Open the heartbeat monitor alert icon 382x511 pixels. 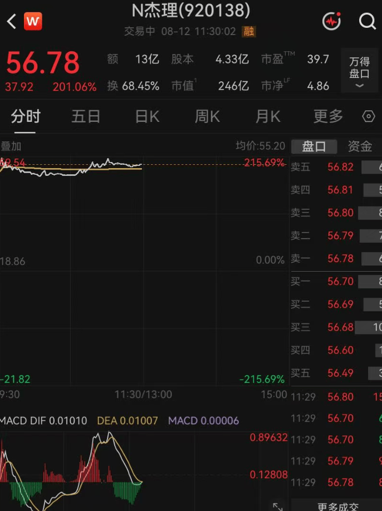(x=331, y=21)
